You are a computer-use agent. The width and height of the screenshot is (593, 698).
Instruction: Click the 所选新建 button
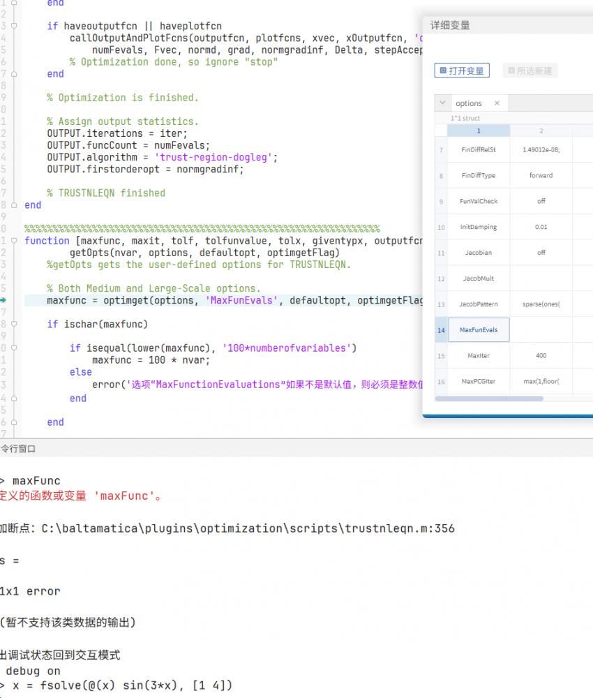tap(530, 70)
